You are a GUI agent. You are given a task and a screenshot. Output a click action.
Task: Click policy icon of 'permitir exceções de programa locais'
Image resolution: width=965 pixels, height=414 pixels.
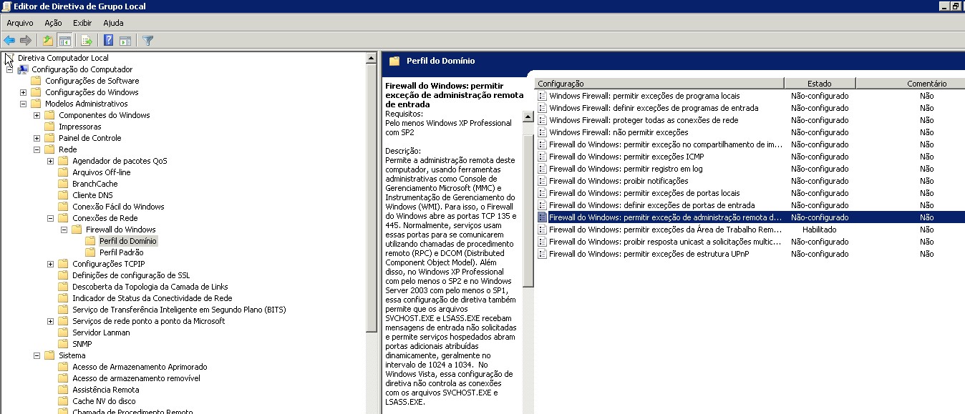543,96
